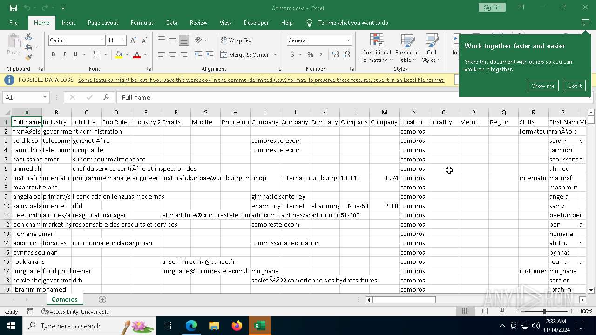Open the font size dropdown
The image size is (596, 335).
pyautogui.click(x=123, y=40)
